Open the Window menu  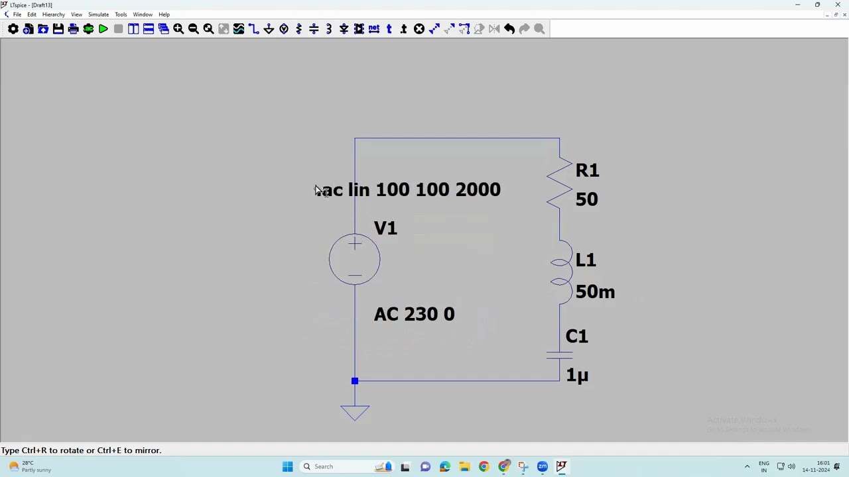143,15
